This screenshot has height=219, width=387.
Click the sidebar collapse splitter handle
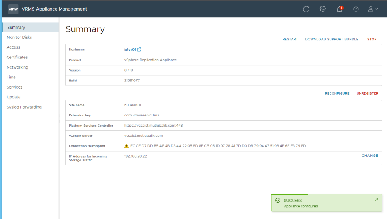(59, 118)
